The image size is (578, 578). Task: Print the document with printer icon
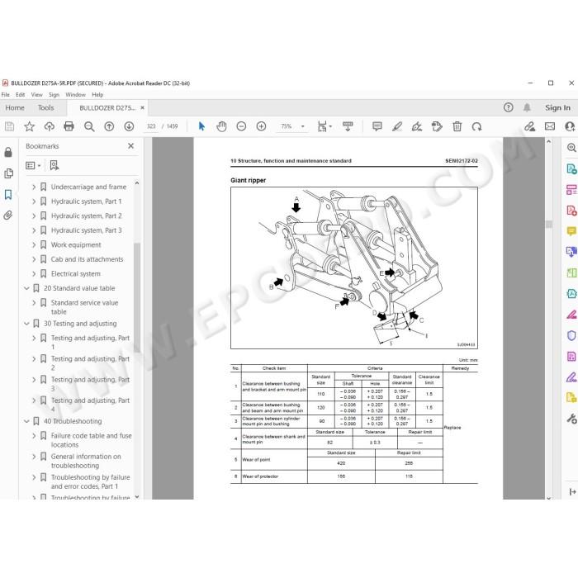[69, 126]
